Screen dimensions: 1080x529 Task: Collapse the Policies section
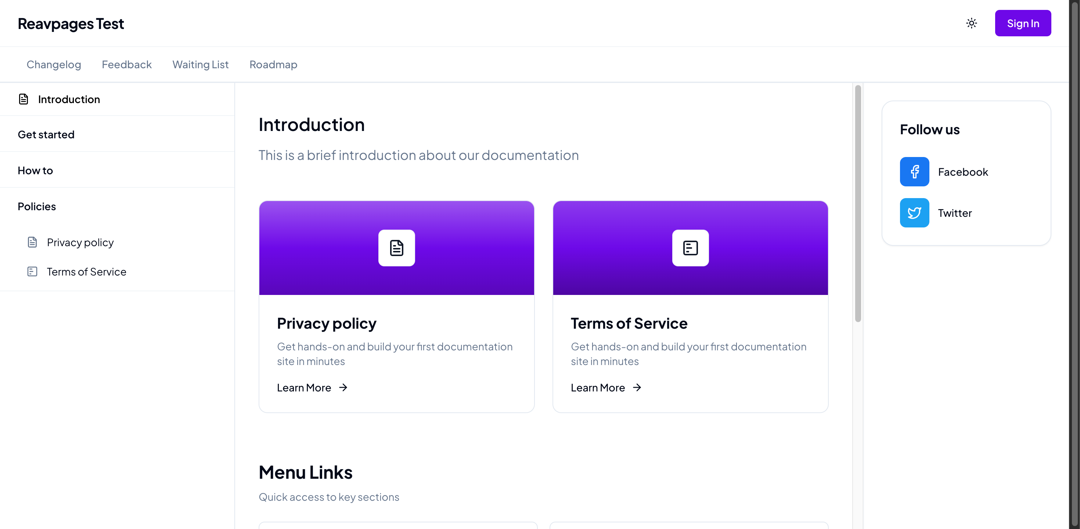pyautogui.click(x=37, y=206)
